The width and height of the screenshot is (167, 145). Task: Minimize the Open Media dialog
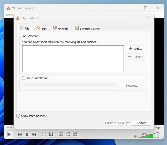point(124,18)
